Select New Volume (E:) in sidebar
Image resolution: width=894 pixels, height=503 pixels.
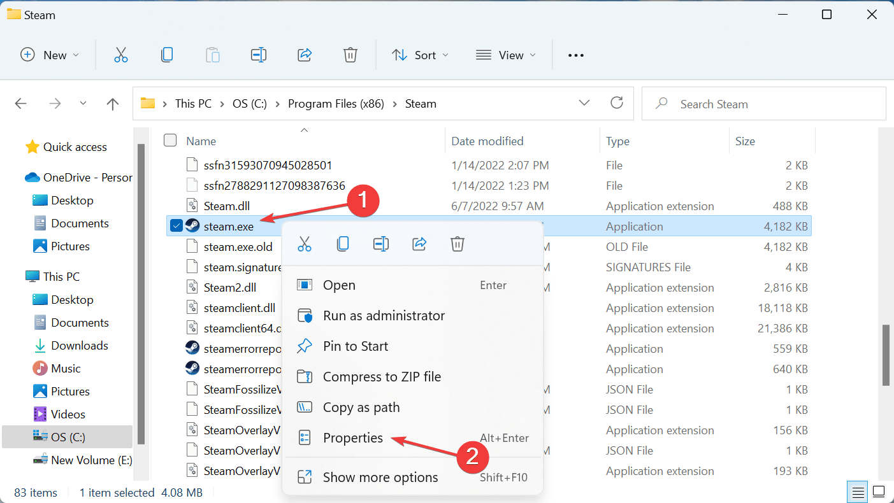click(x=82, y=460)
